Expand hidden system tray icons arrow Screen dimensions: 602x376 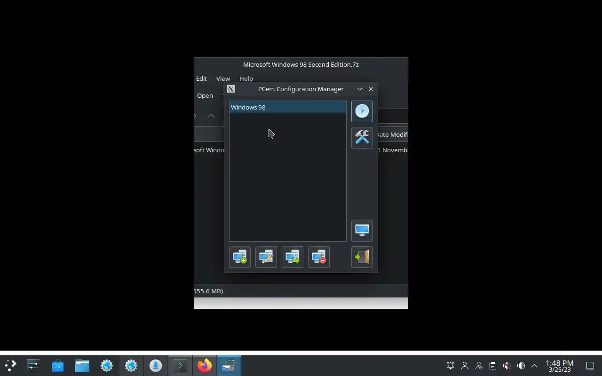pyautogui.click(x=534, y=366)
